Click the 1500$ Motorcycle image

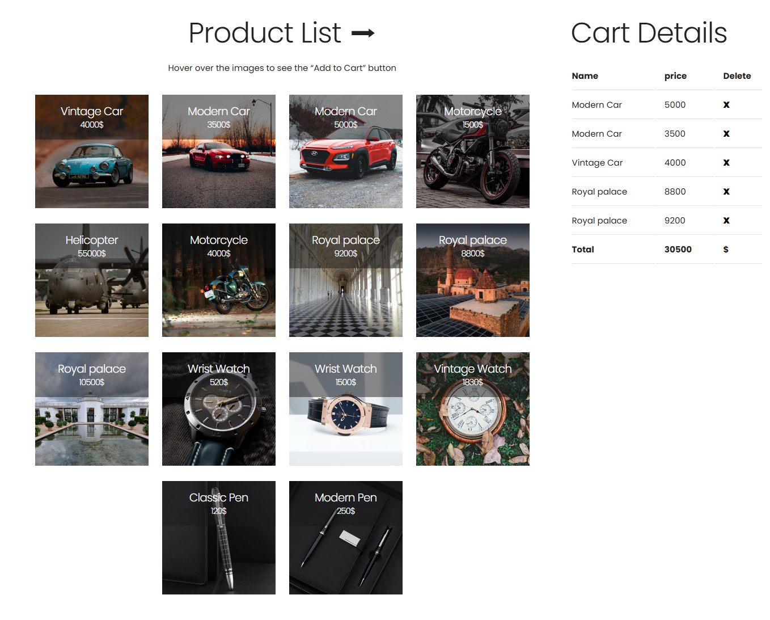tap(472, 151)
